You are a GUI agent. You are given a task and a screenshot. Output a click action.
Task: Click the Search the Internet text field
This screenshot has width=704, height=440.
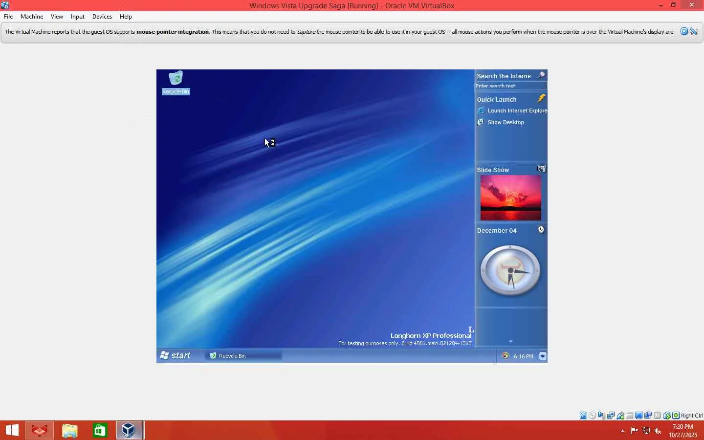pyautogui.click(x=511, y=86)
